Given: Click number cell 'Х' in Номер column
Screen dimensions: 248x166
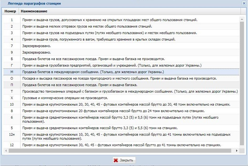Looking at the screenshot, I should click(12, 98).
